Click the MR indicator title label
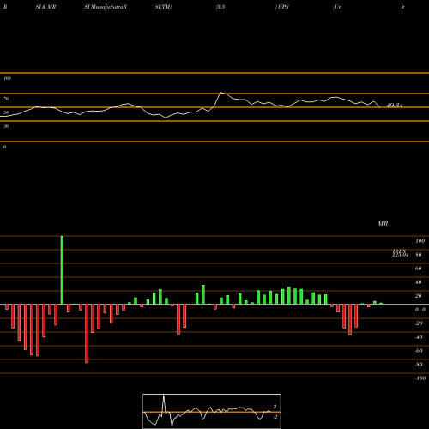429x429 pixels. (x=383, y=223)
